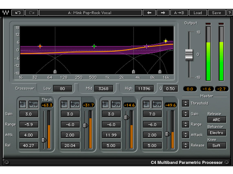The width and height of the screenshot is (233, 174).
Task: Click the Master Threshold up/down arrows
Action: tap(186, 103)
